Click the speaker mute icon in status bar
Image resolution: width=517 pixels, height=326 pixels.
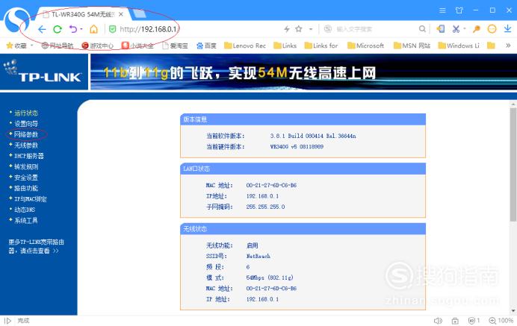[x=438, y=321]
